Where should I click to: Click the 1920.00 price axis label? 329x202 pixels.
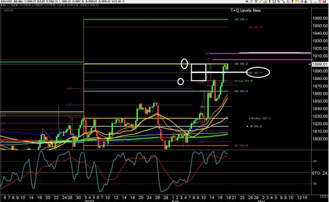[320, 48]
